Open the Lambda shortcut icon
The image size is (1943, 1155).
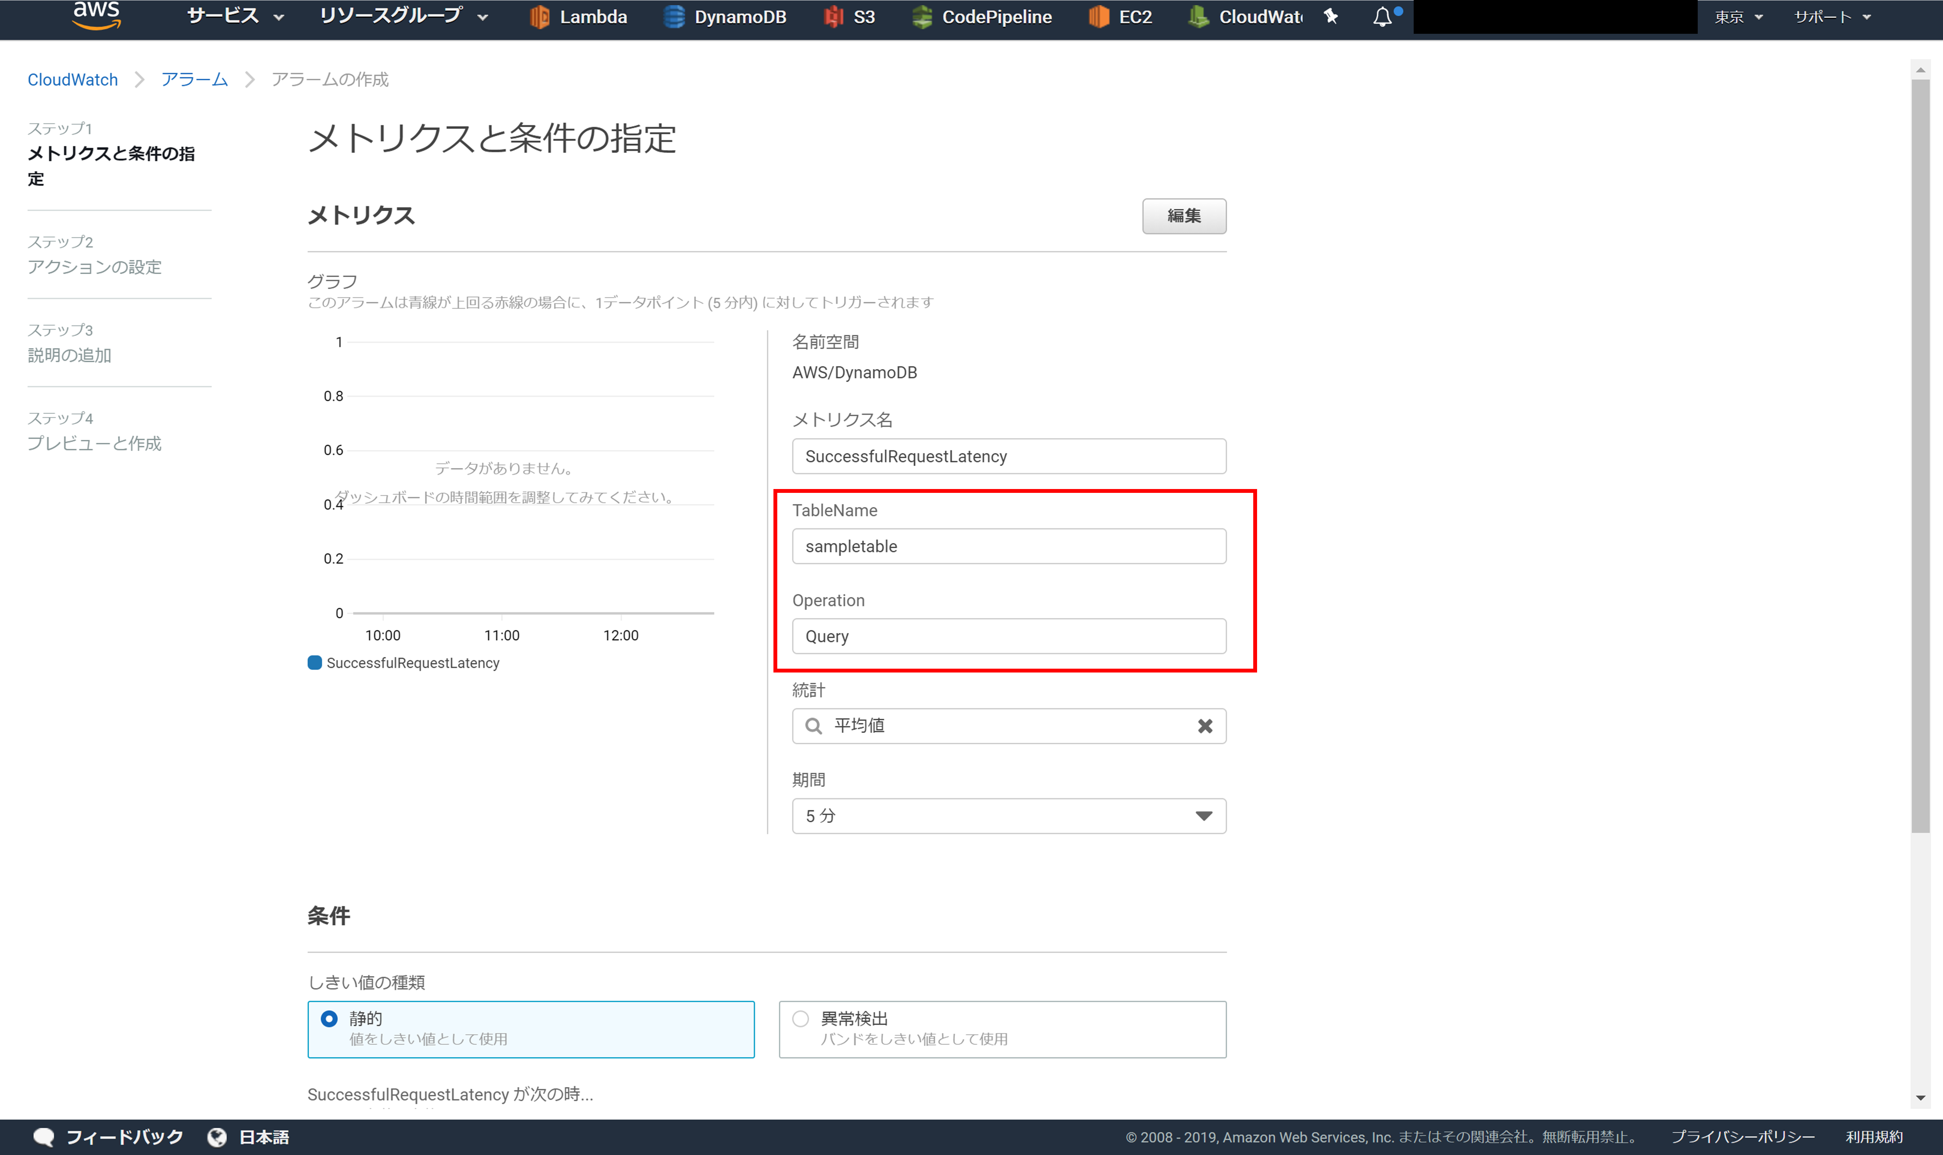(539, 17)
